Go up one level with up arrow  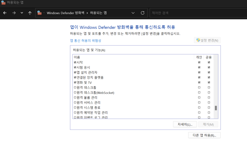(30, 13)
